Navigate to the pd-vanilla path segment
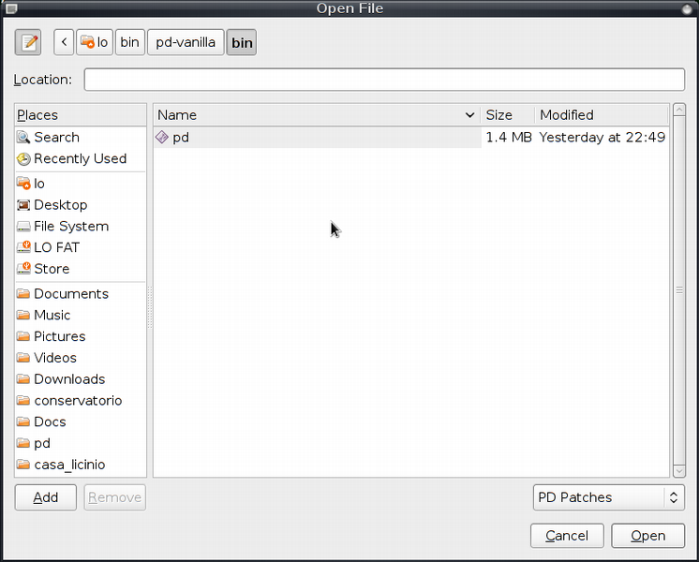The image size is (699, 562). [x=186, y=42]
